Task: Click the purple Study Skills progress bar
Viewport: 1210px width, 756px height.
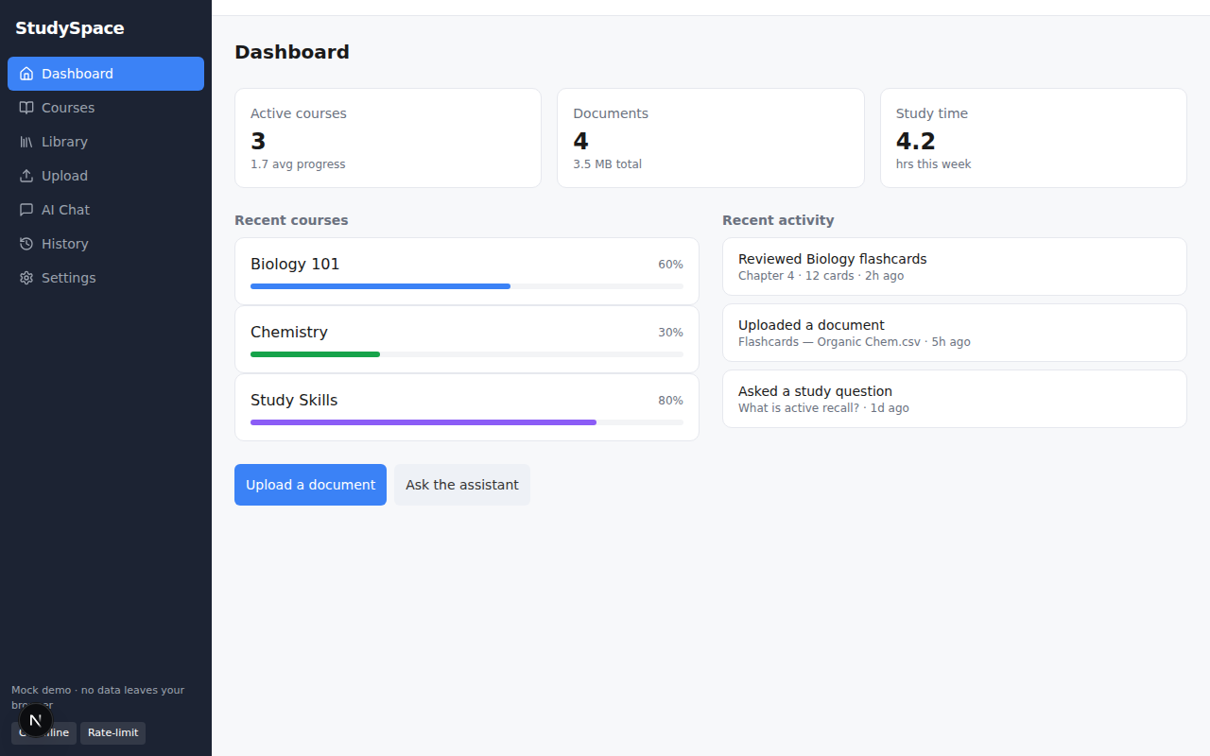Action: 423,422
